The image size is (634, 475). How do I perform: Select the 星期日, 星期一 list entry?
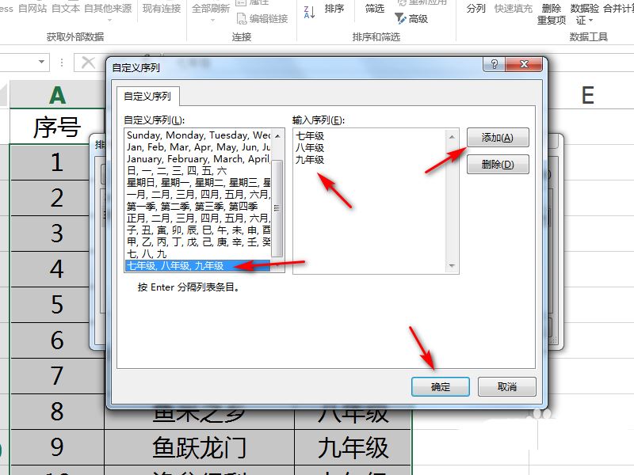198,183
